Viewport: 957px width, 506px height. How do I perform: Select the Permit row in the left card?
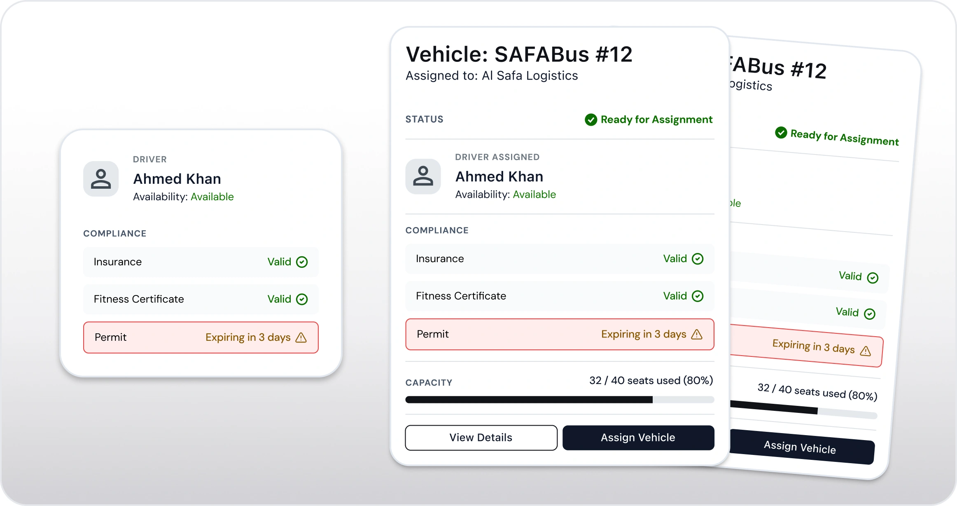pyautogui.click(x=201, y=337)
